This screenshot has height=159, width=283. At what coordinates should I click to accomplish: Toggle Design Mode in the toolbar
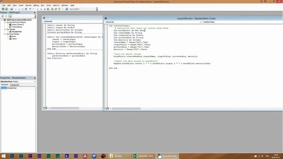tap(48, 9)
